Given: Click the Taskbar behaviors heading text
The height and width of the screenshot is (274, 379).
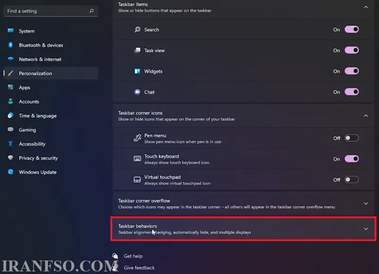Looking at the screenshot, I should [x=137, y=226].
